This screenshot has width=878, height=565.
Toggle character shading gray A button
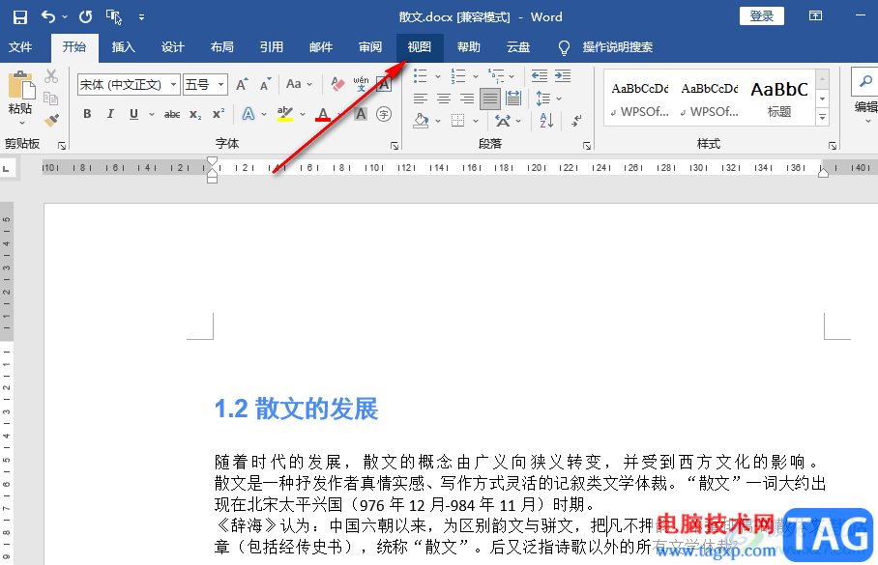click(361, 114)
